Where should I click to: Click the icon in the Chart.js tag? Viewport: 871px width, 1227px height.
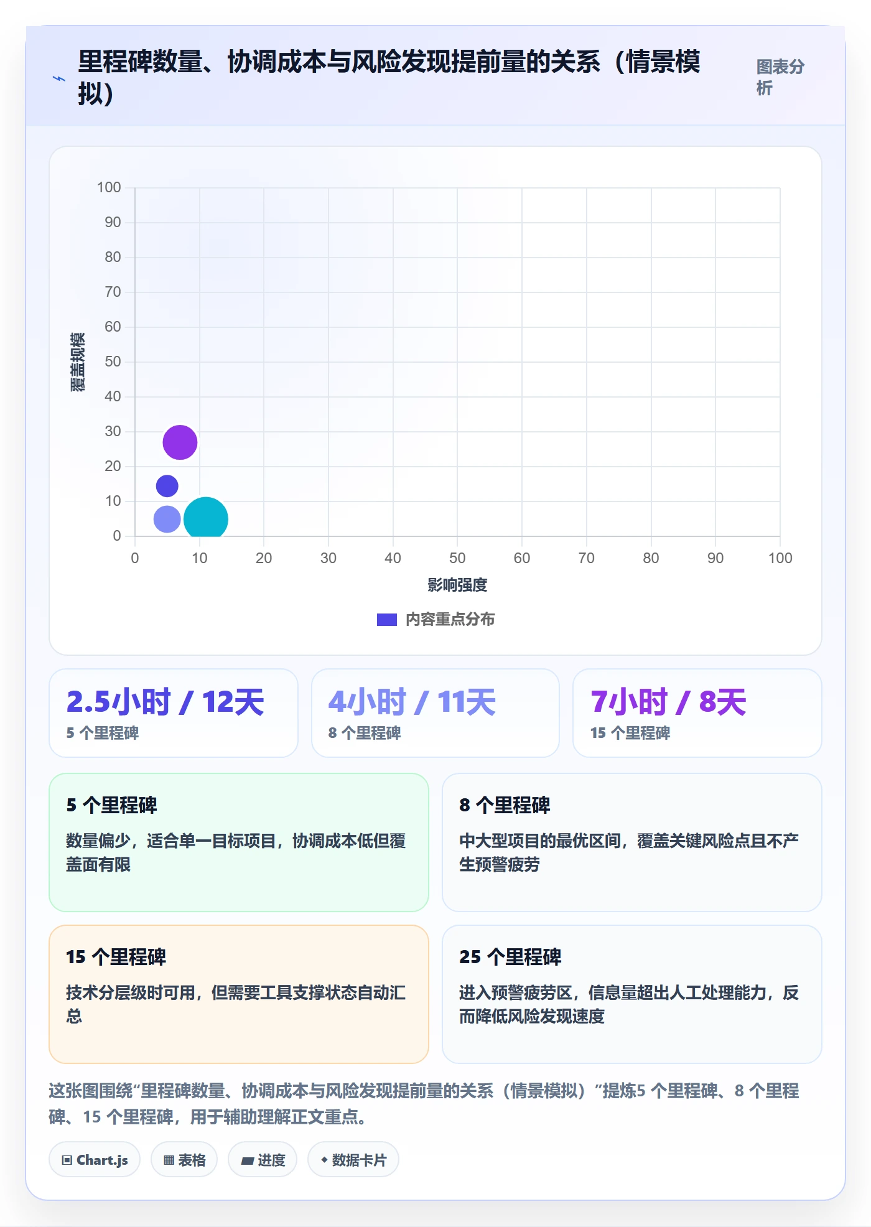coord(67,1160)
